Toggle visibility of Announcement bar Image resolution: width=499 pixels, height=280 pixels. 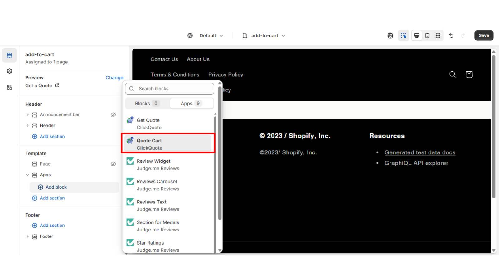pos(113,114)
